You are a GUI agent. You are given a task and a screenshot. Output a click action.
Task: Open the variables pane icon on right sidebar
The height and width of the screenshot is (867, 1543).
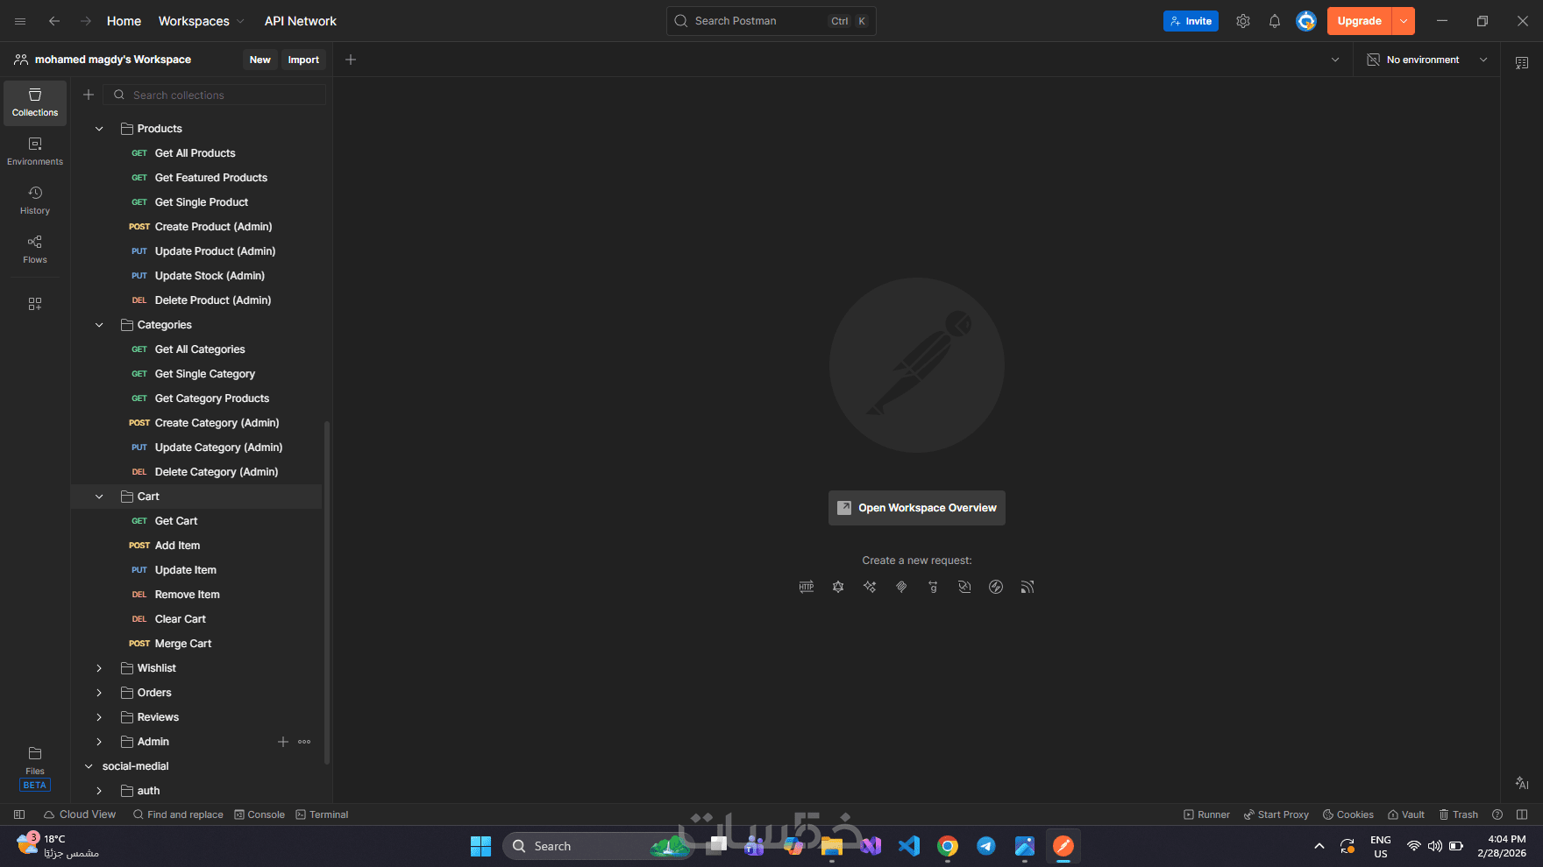click(1522, 63)
